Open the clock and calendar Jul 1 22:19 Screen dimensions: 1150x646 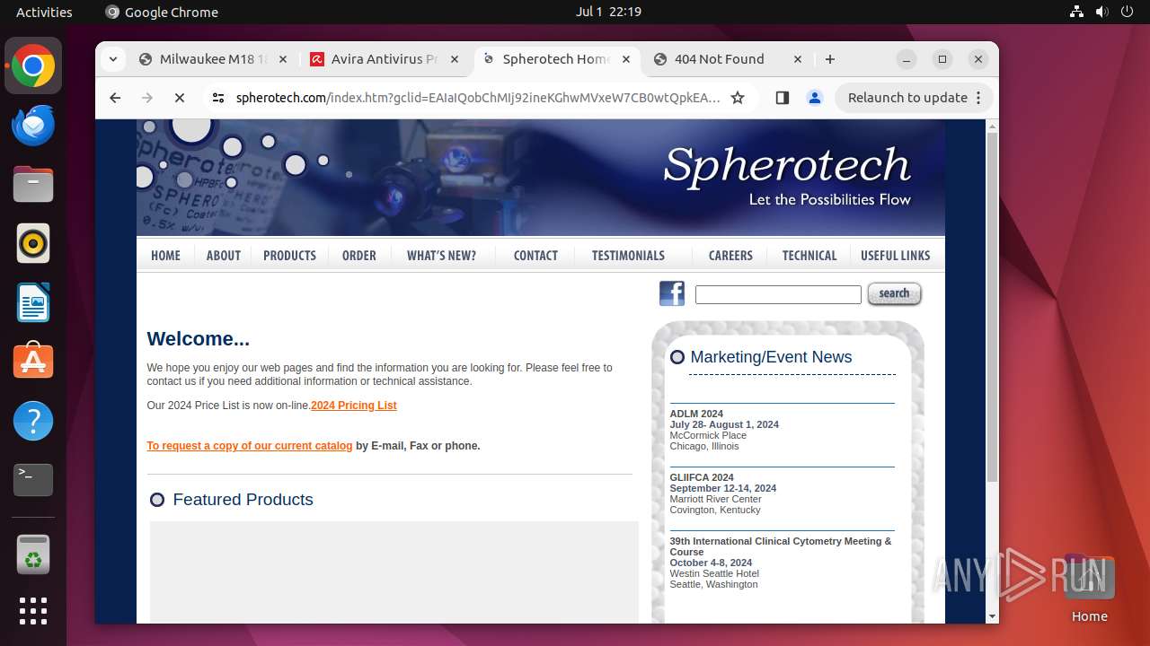click(608, 12)
